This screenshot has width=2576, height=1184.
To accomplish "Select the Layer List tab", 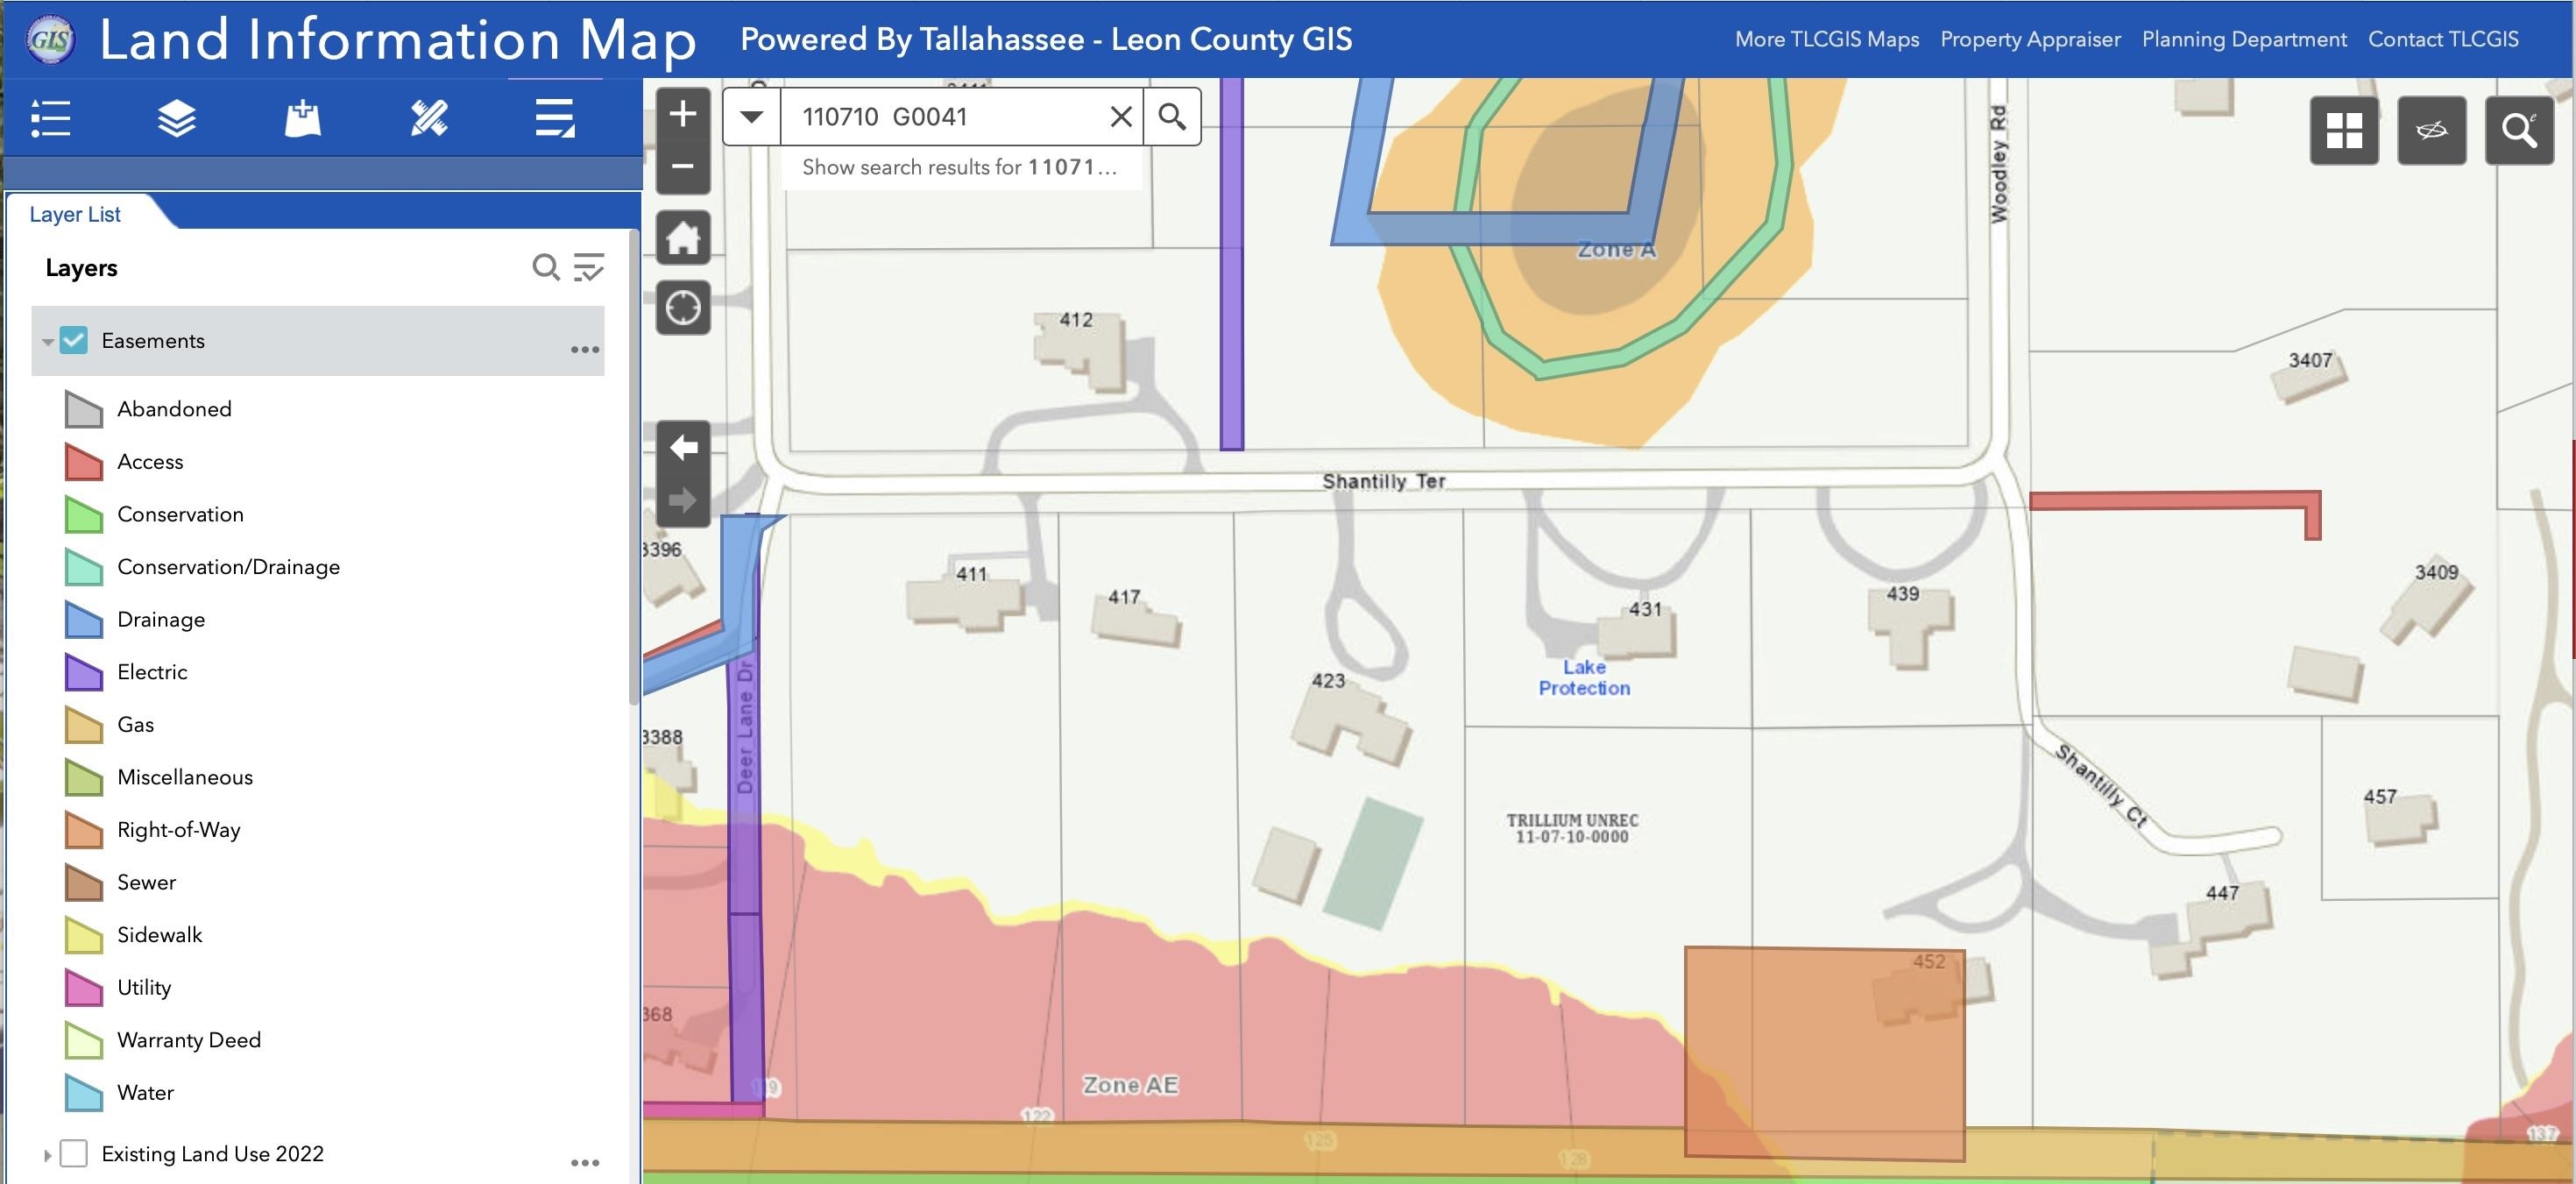I will tap(75, 214).
